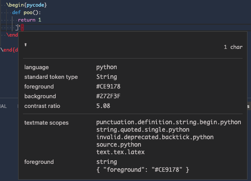Click the foreground color value #CE9178
Screen dimensions: 251x181
(x=108, y=86)
